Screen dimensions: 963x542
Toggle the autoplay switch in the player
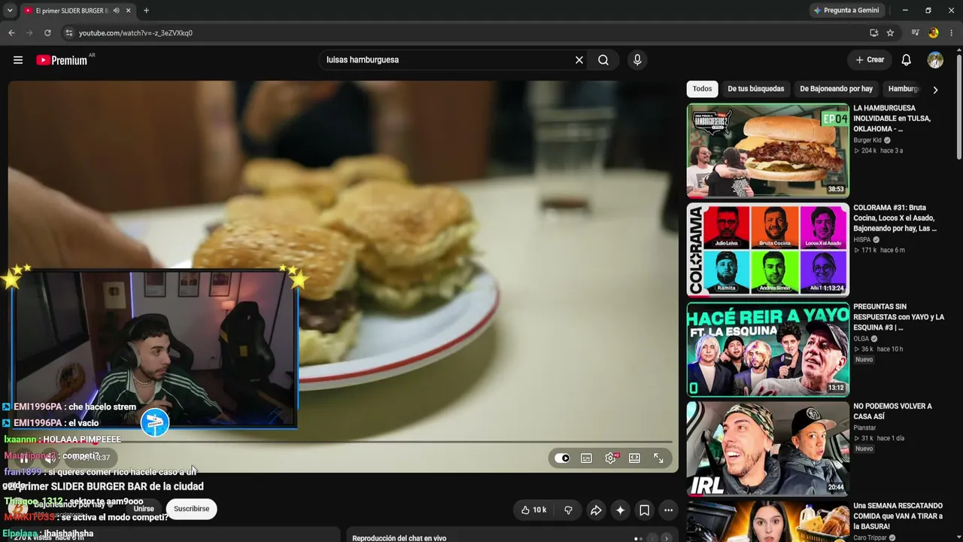[x=562, y=458]
